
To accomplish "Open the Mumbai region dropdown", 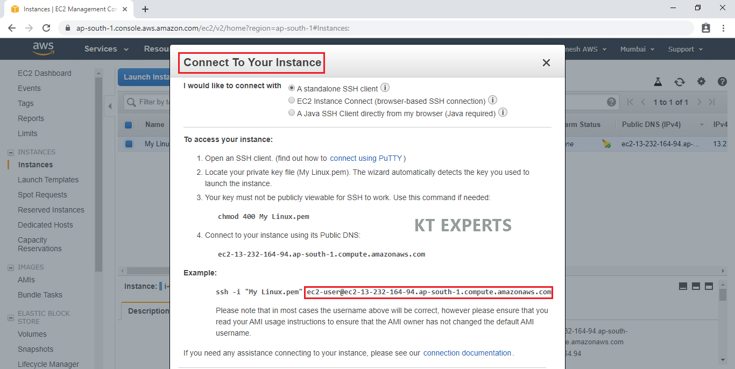I will [637, 49].
